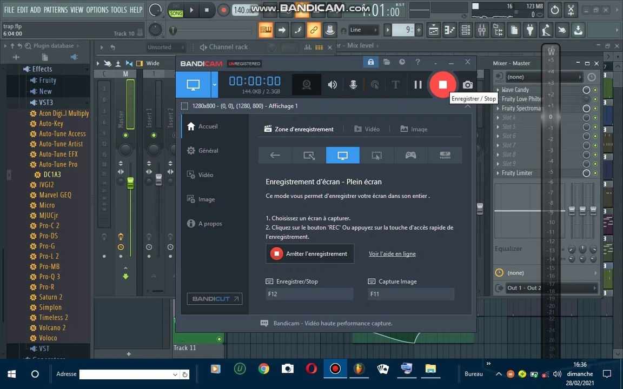Open the Playlist view icon in FL toolbar

tap(434, 30)
